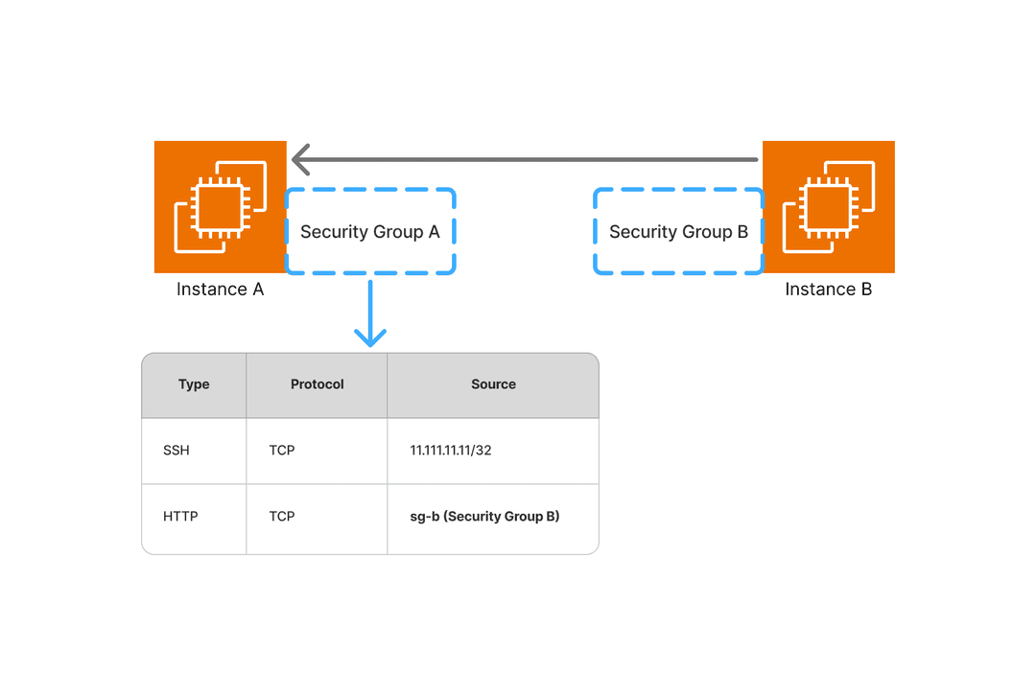
Task: Expand the Type column header
Action: click(193, 384)
